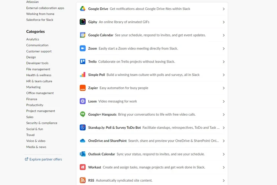Open the Analytics category
Image resolution: width=277 pixels, height=185 pixels.
point(33,39)
